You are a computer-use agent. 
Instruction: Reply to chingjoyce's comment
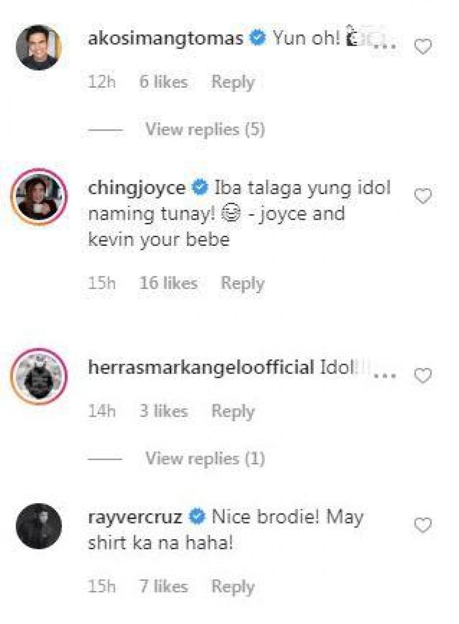(x=242, y=283)
